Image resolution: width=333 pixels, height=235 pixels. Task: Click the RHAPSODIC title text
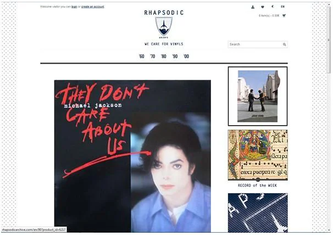pos(164,13)
